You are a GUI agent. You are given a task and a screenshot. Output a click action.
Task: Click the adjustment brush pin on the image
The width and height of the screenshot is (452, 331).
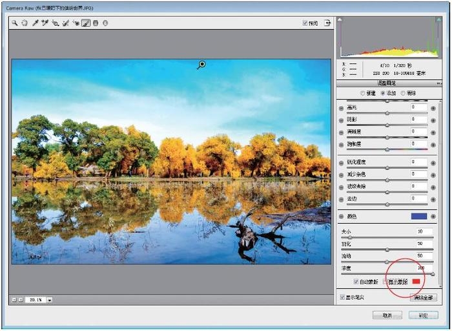(202, 64)
